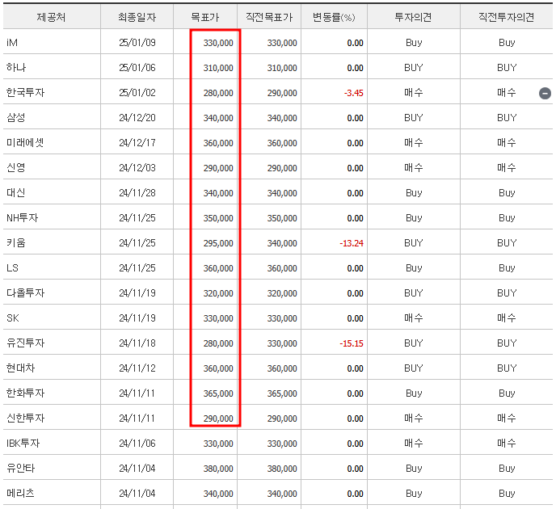The image size is (556, 509).
Task: Click the 직전목표가 column header
Action: (x=269, y=17)
